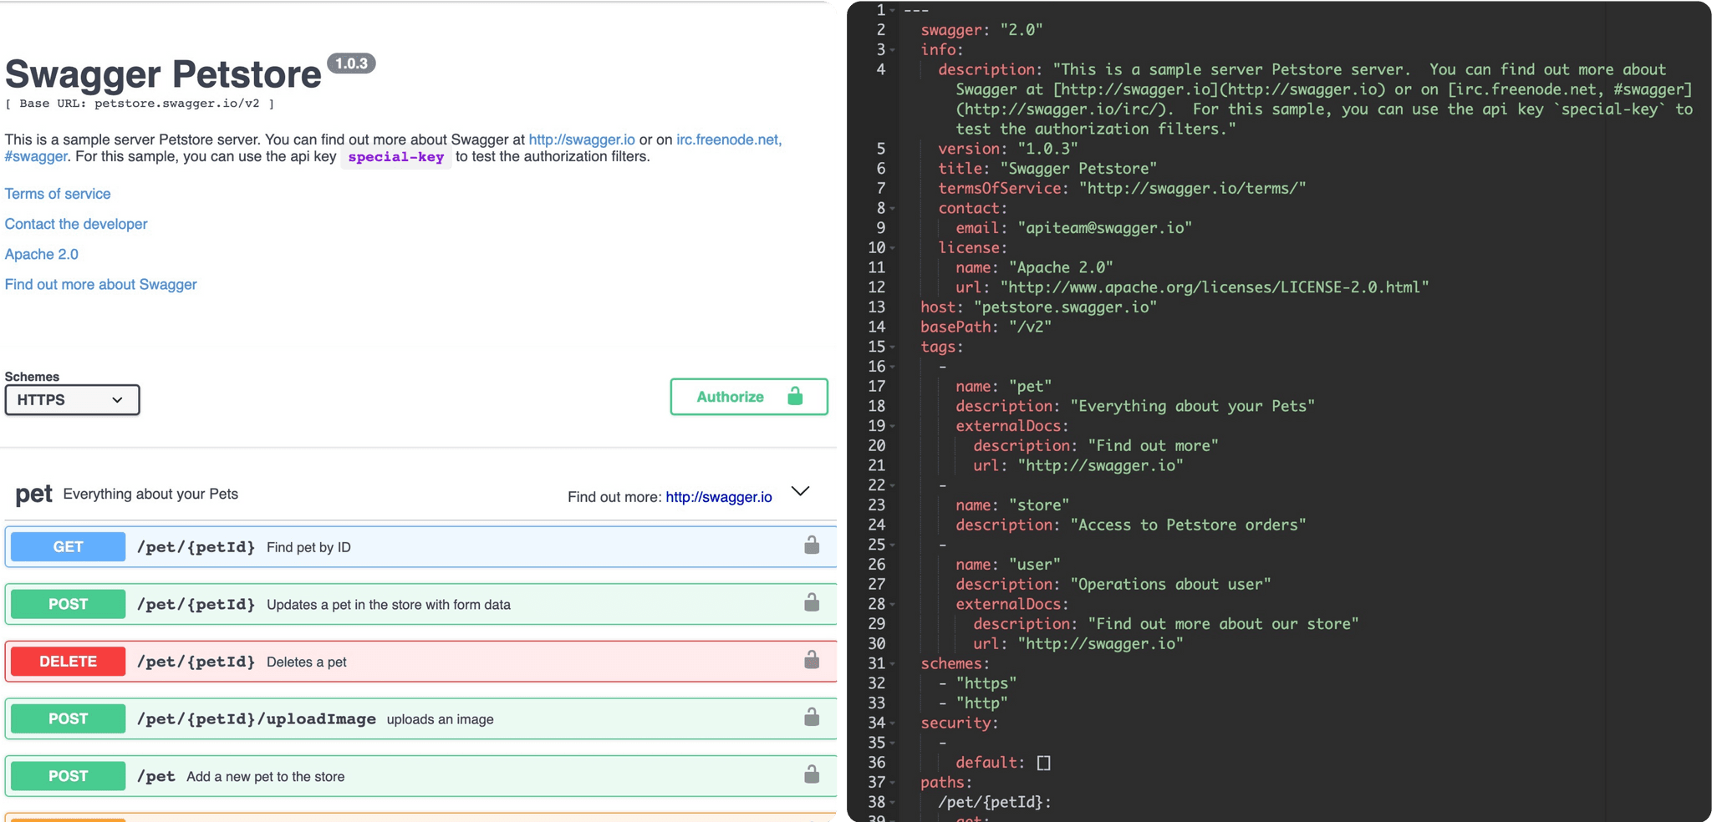Expand POST Add a new pet operation

tap(420, 776)
